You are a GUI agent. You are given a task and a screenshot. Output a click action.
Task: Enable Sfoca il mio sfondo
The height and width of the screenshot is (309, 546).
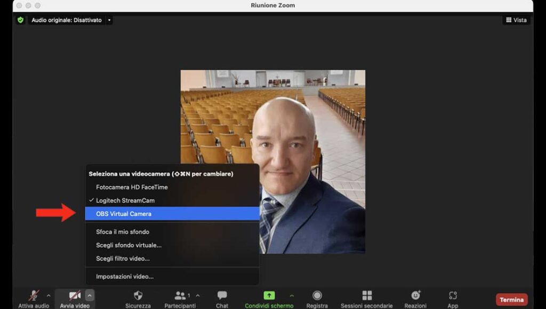pyautogui.click(x=172, y=231)
